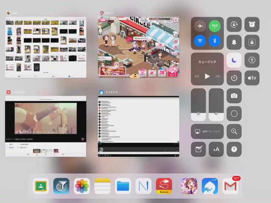271x203 pixels.
Task: Open TwitCasting Live app from dock
Action: pyautogui.click(x=210, y=186)
